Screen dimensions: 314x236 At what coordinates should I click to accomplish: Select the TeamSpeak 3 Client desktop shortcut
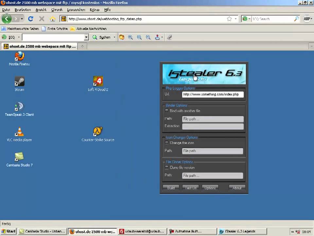pos(19,109)
